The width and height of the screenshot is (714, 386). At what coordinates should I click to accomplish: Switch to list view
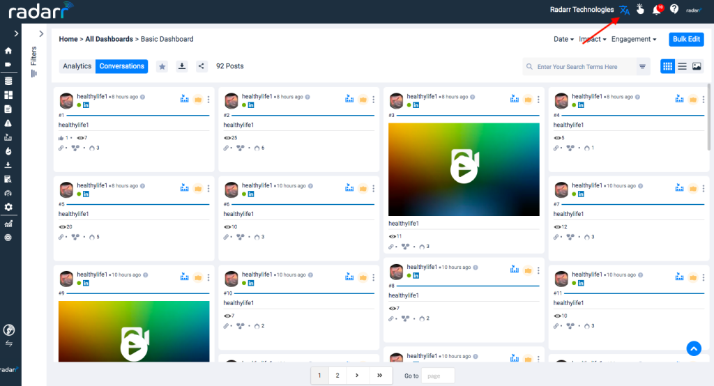(682, 66)
